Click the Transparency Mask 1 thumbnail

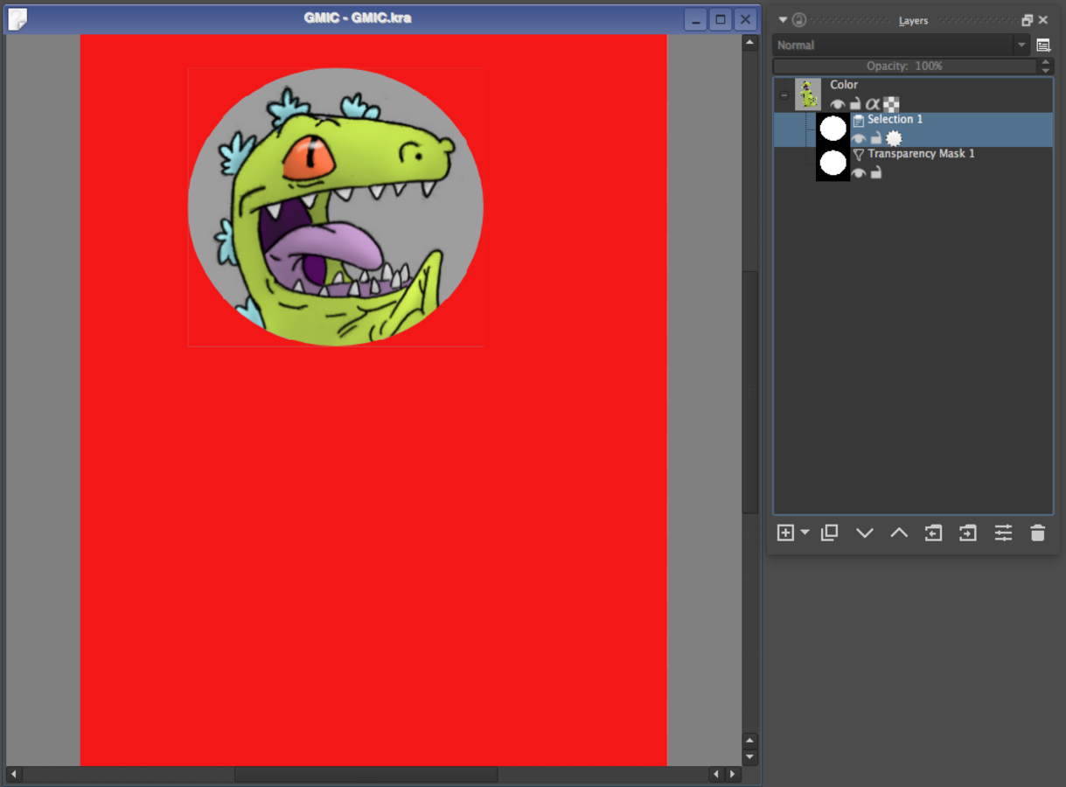click(x=833, y=164)
